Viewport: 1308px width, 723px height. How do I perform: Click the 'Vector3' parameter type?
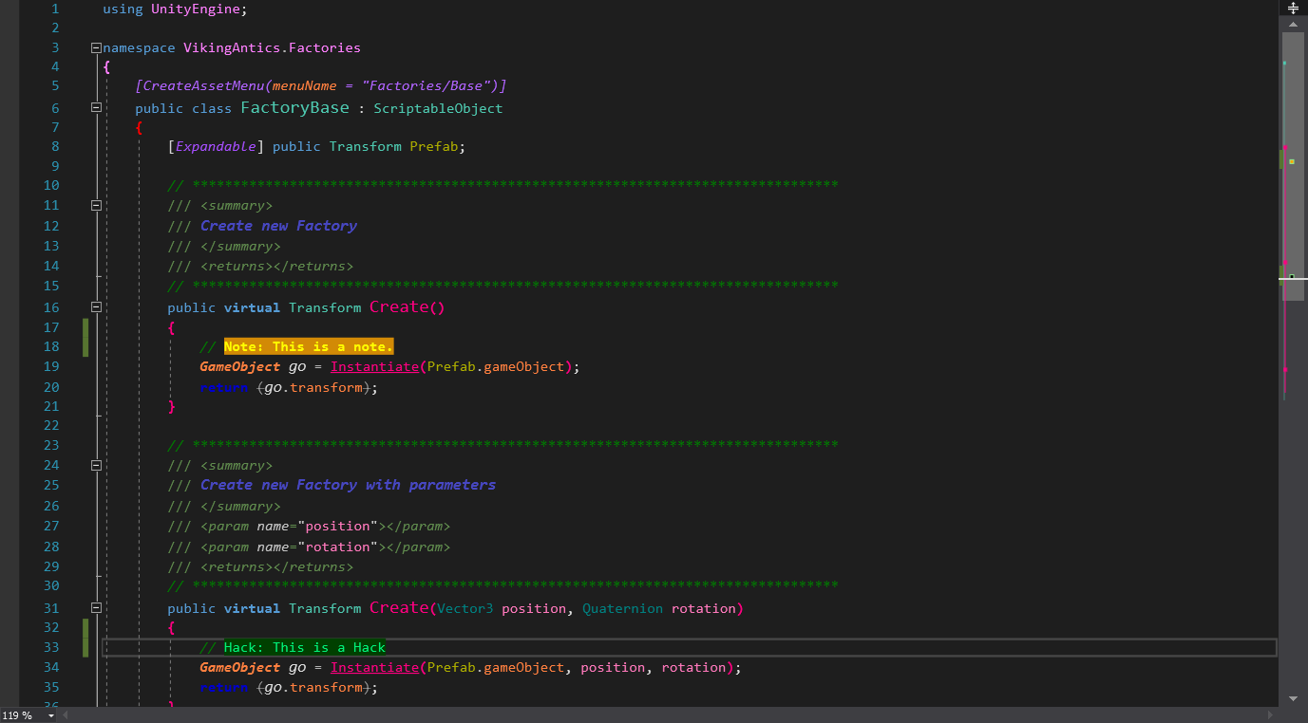tap(465, 608)
